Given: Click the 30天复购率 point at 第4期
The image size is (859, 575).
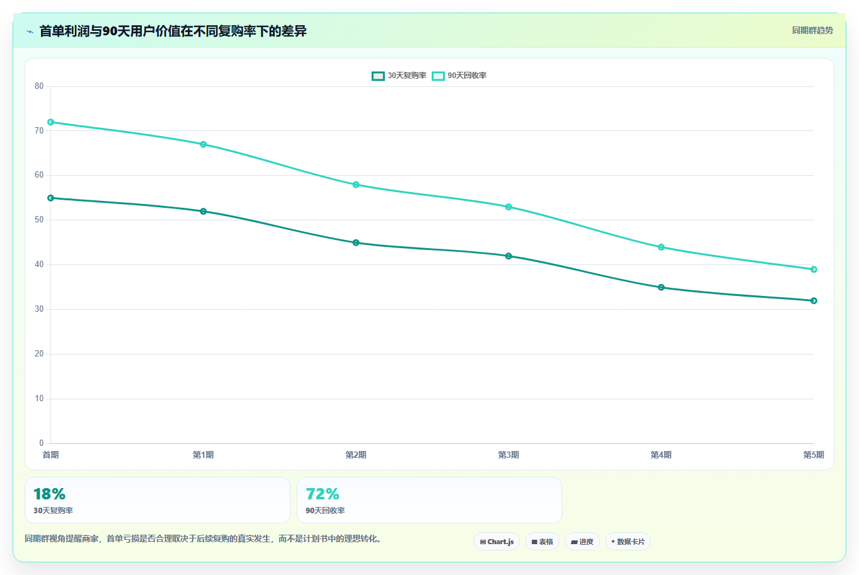Looking at the screenshot, I should coord(661,287).
